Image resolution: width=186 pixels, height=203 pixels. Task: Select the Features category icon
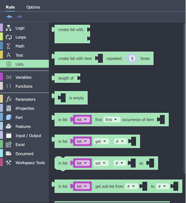pyautogui.click(x=9, y=126)
